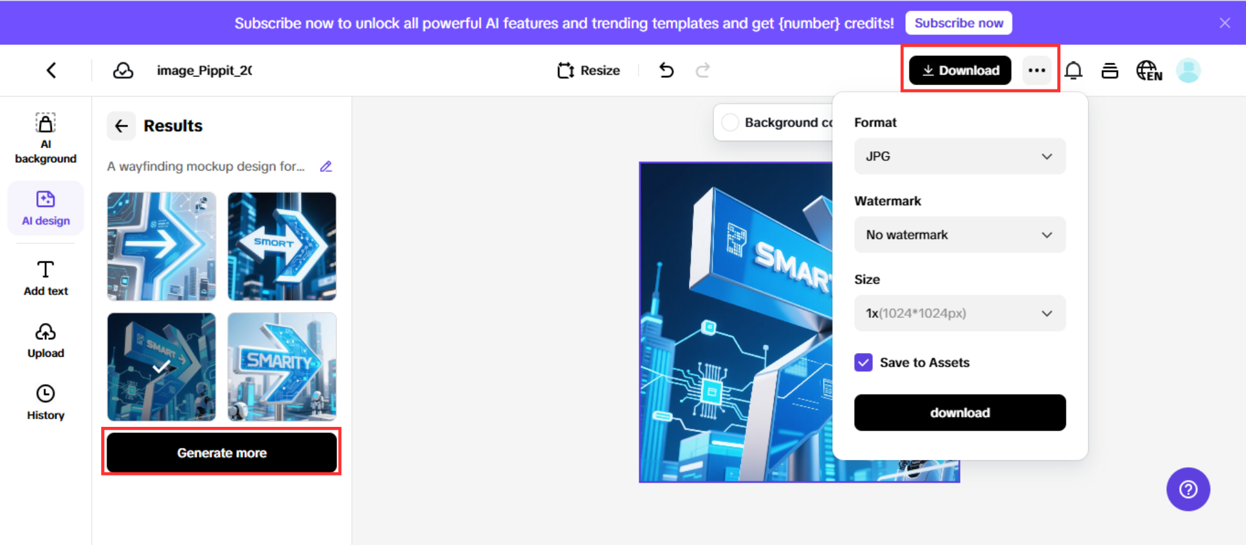Edit the prompt with pencil icon
Image resolution: width=1246 pixels, height=545 pixels.
[x=326, y=167]
